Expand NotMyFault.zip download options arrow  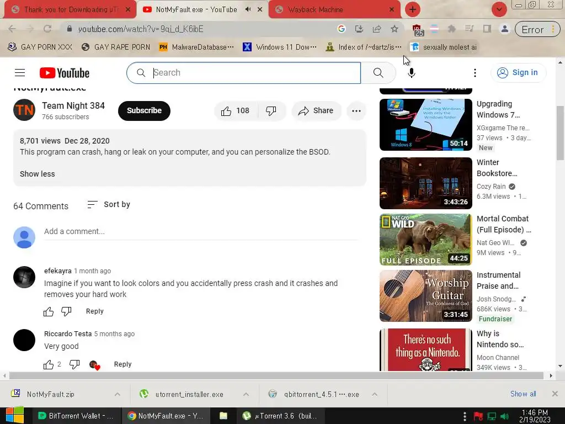point(117,394)
